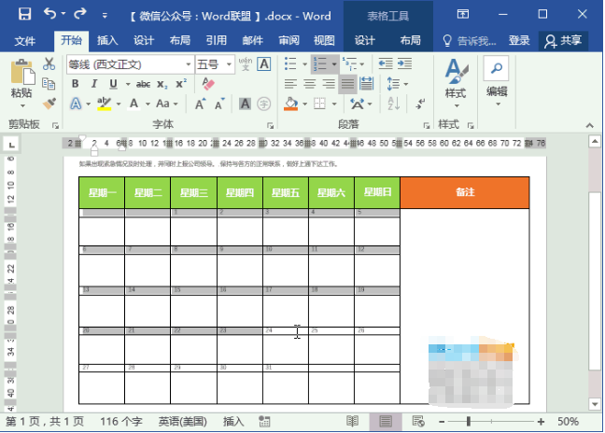605x433 pixels.
Task: Open the 文件 file tab
Action: pos(25,40)
